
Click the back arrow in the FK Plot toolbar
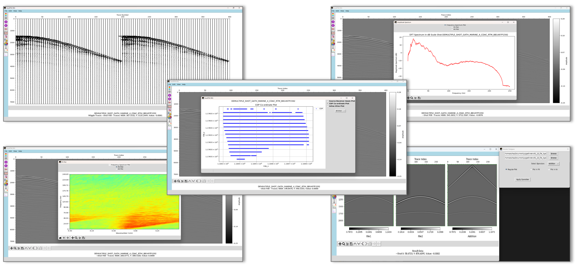[x=64, y=238]
